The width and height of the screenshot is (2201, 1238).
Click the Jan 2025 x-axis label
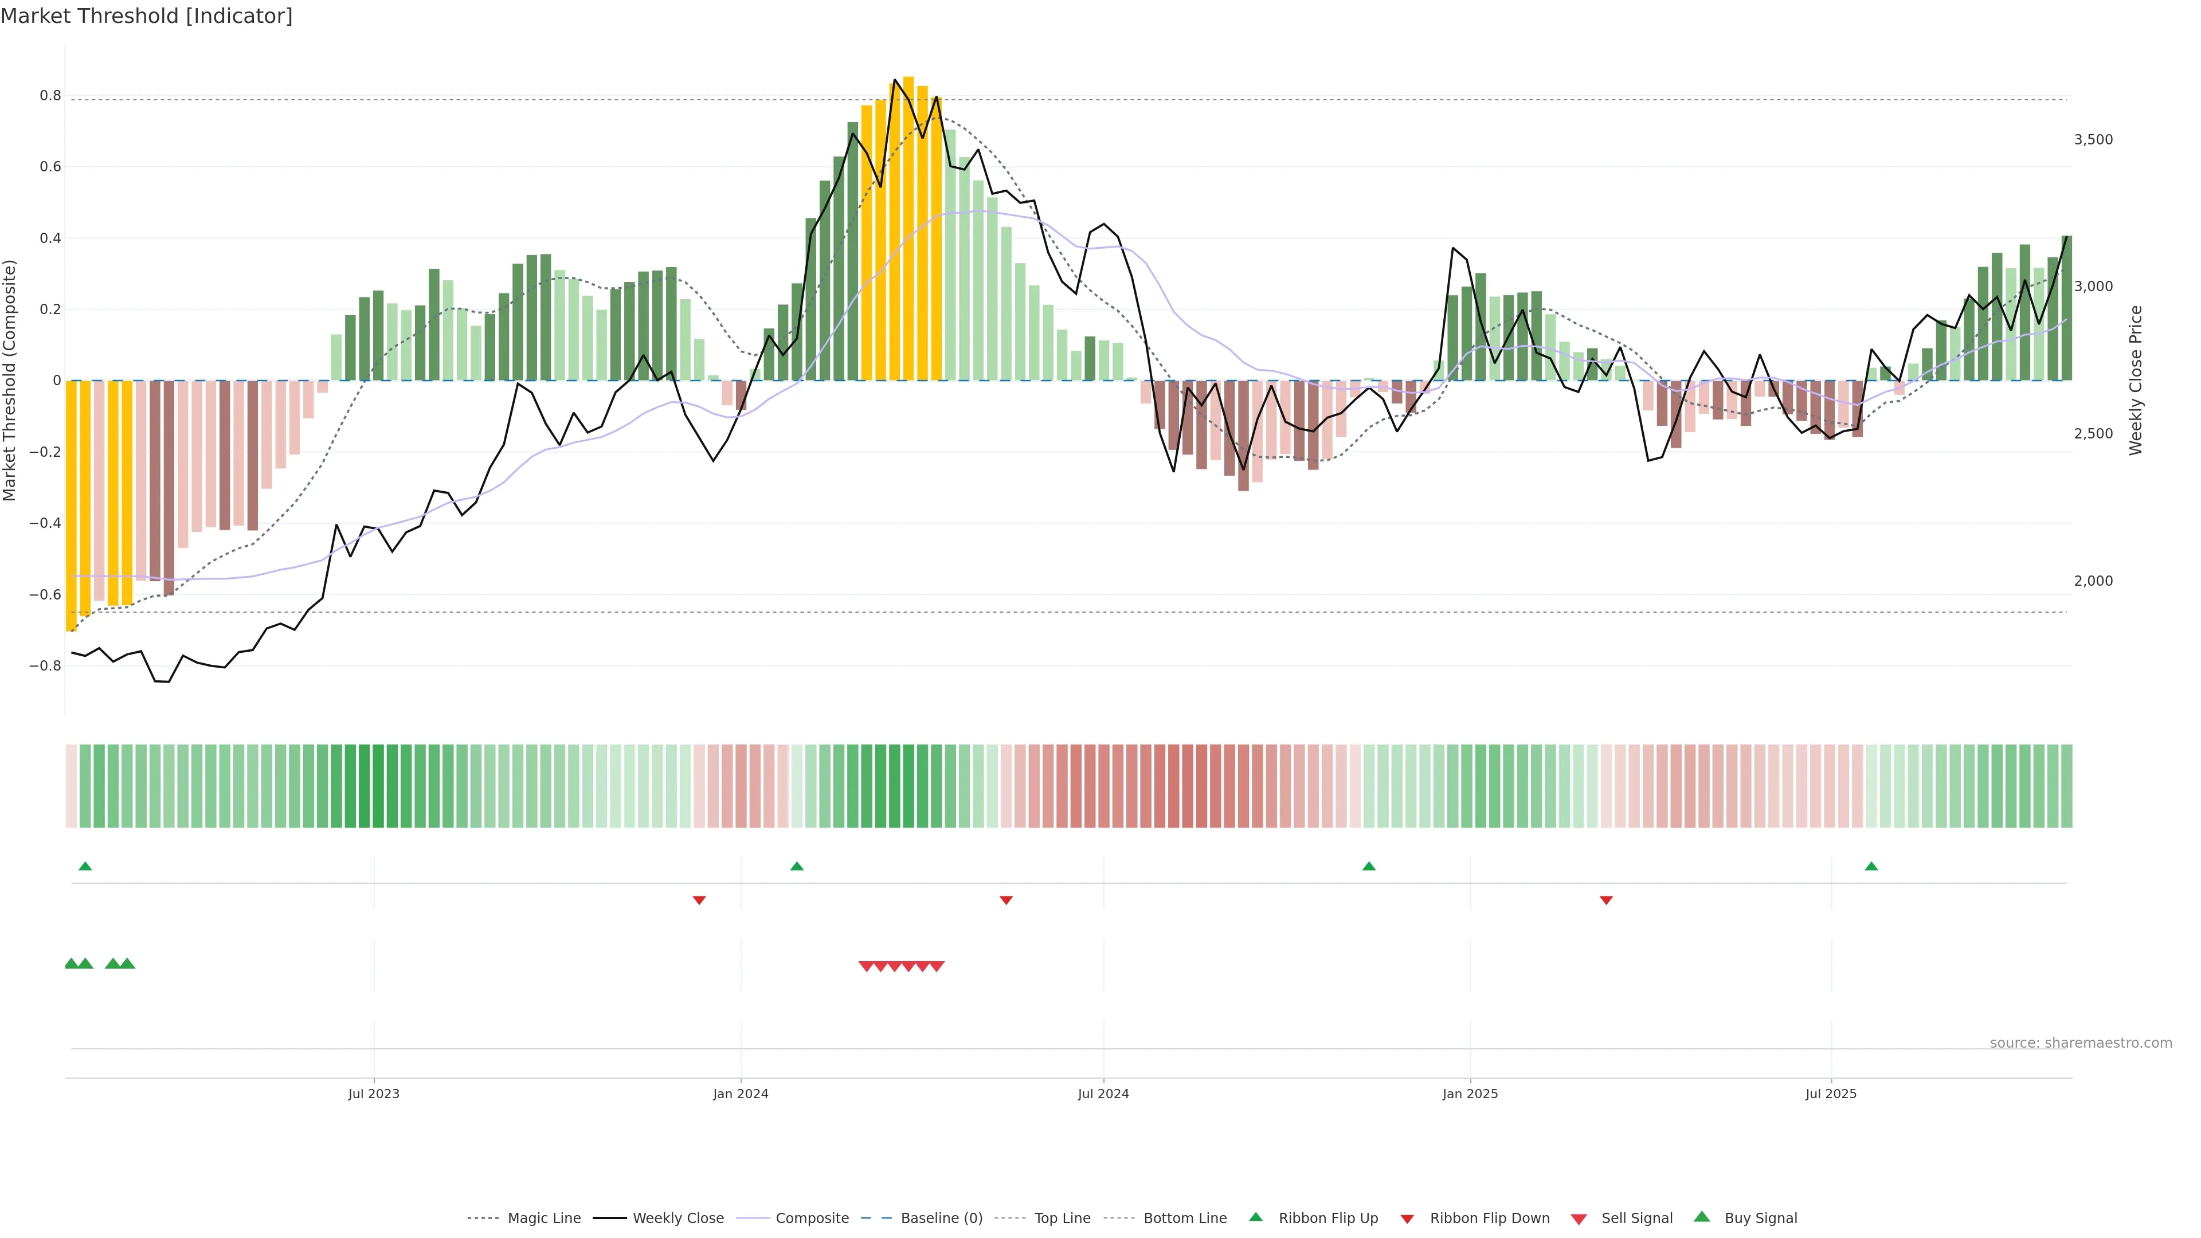(x=1470, y=1094)
